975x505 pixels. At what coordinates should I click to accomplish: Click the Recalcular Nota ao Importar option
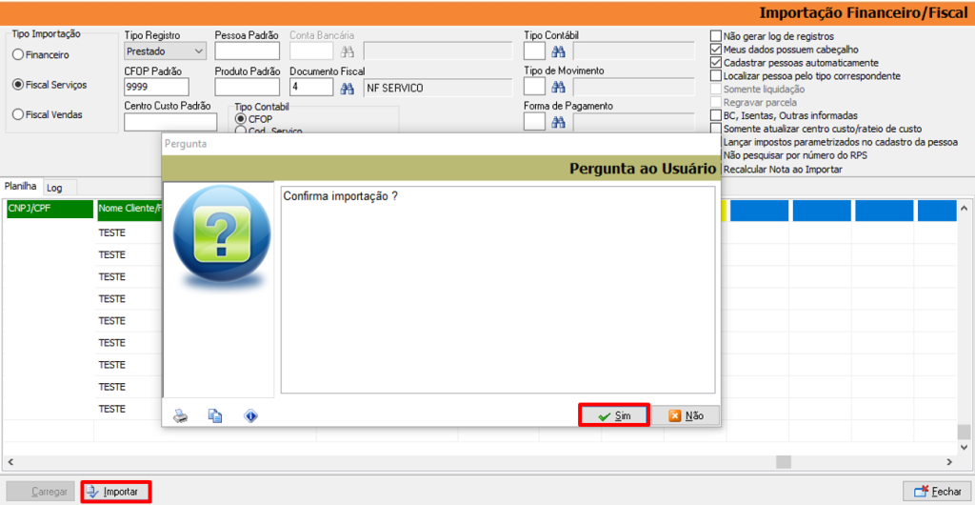click(x=784, y=170)
